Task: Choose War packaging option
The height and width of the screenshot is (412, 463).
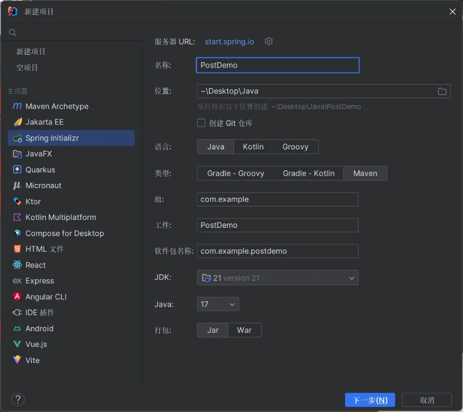Action: coord(244,330)
